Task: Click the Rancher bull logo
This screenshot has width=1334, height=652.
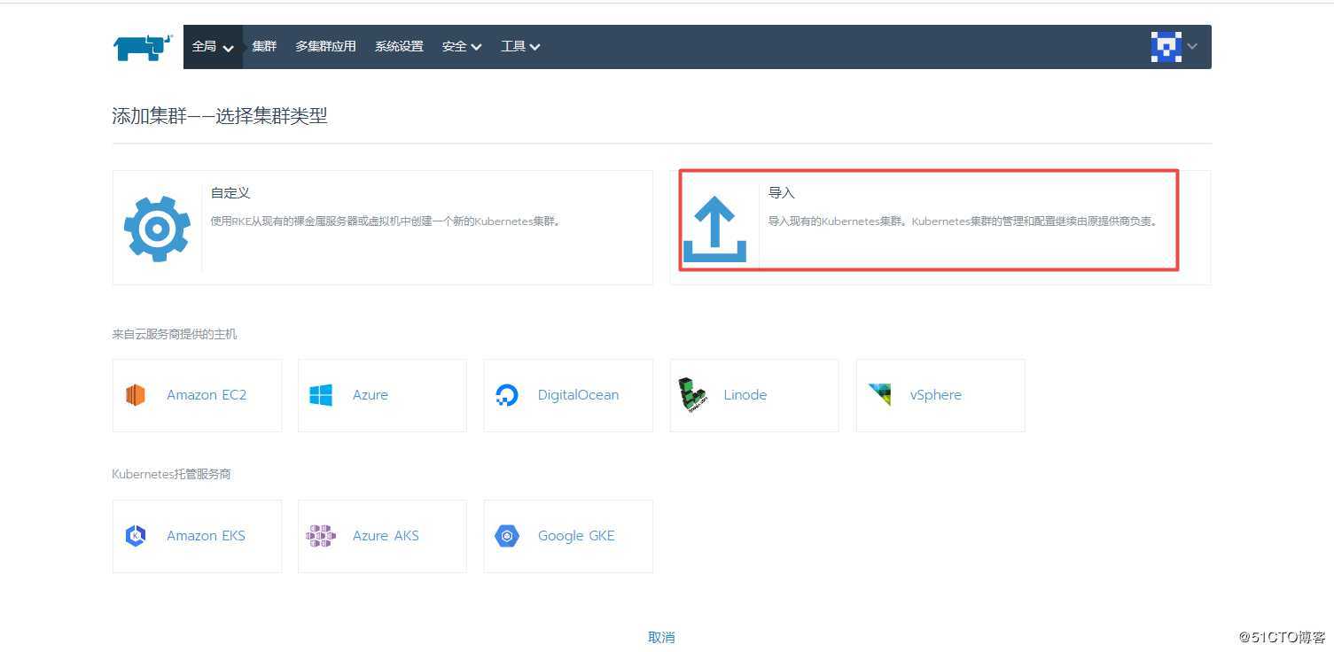Action: [x=142, y=47]
